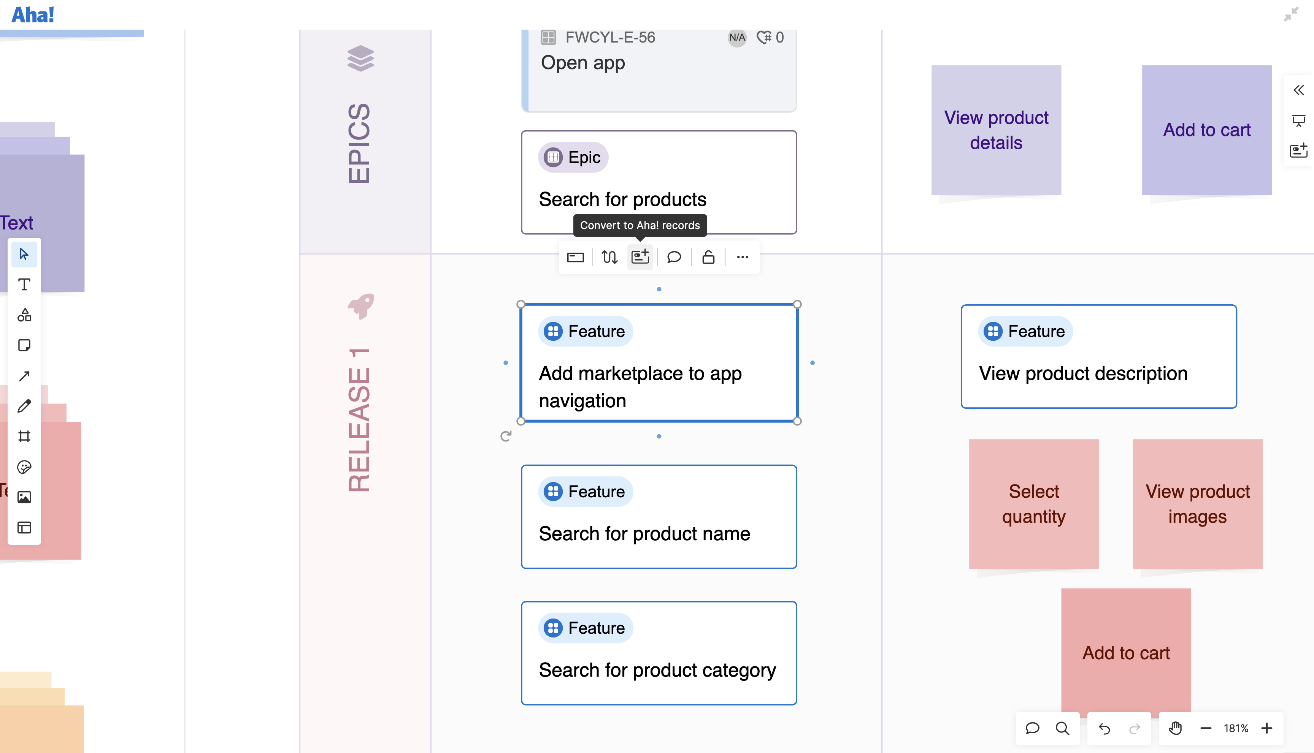Click the Convert to Aha! records icon
The image size is (1314, 753).
coord(640,256)
